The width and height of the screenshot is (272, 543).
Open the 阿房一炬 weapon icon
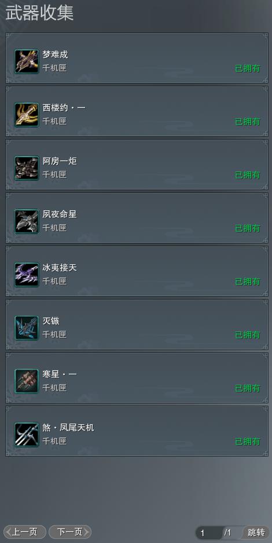27,168
